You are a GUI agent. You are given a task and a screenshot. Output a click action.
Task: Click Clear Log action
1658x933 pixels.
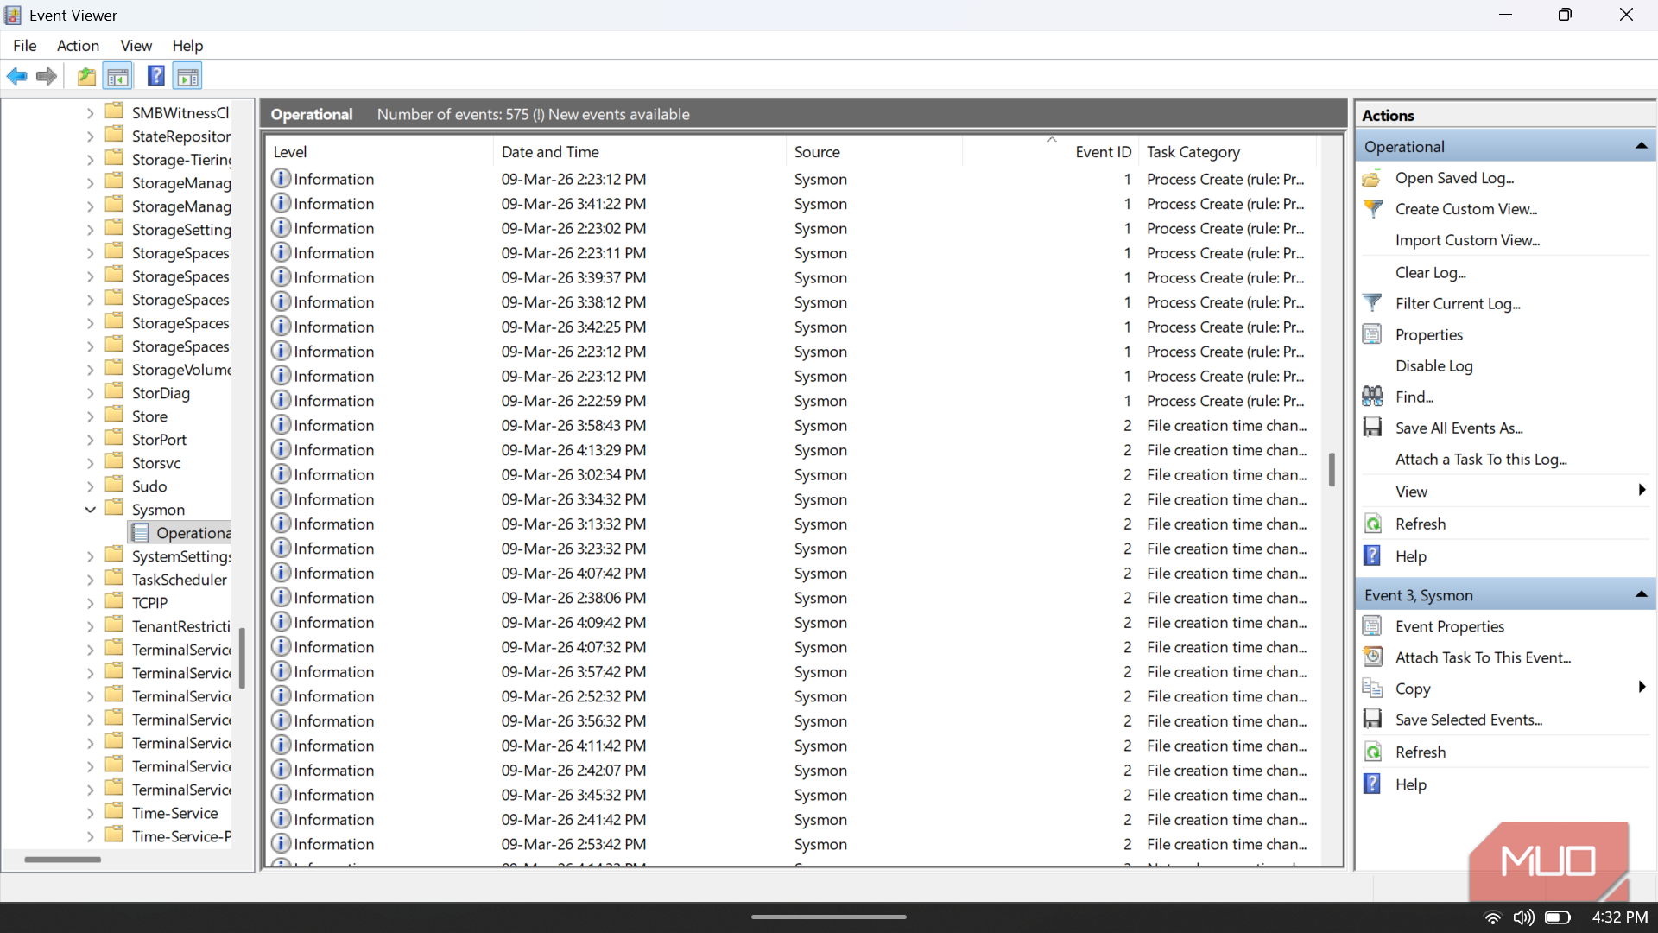pyautogui.click(x=1430, y=273)
